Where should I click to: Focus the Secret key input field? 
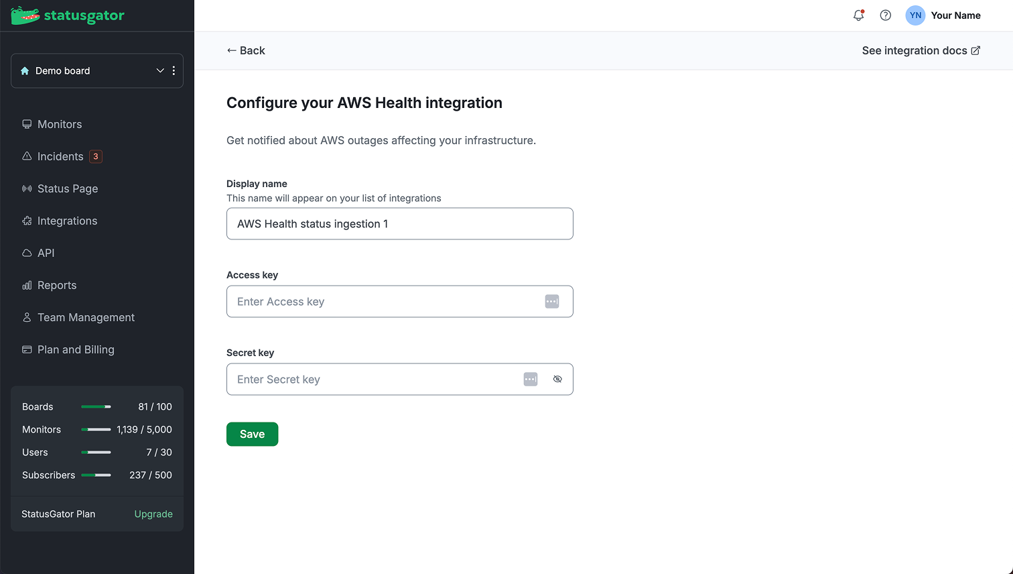[400, 380]
